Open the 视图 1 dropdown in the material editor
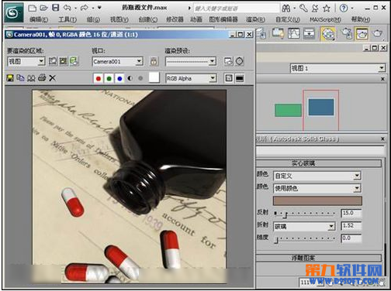The image size is (391, 291). click(337, 68)
